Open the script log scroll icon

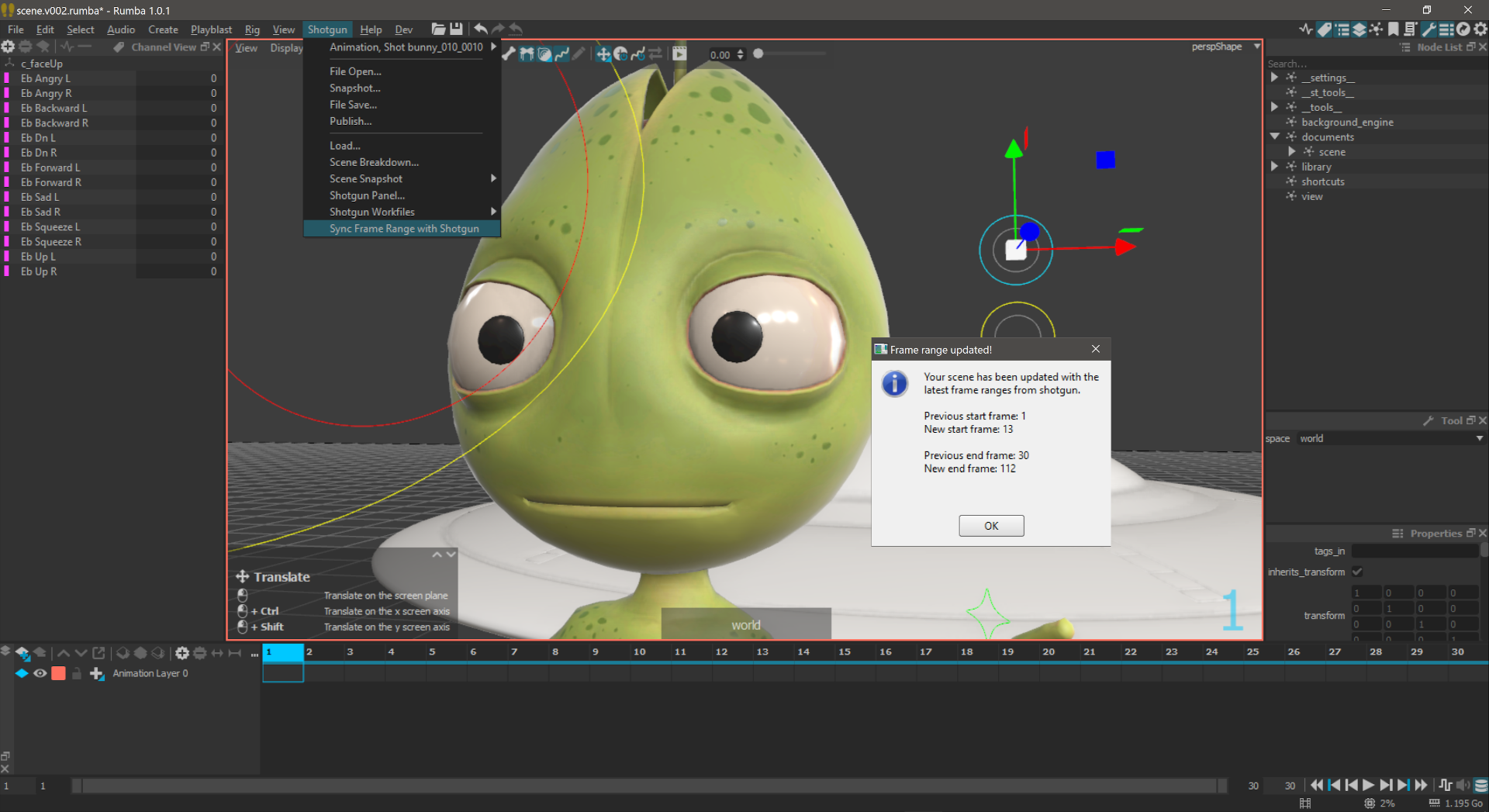1411,29
